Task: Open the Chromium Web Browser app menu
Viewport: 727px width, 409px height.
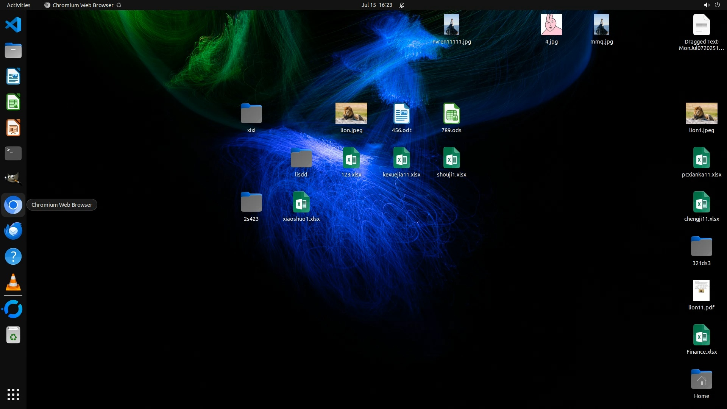Action: coord(83,5)
